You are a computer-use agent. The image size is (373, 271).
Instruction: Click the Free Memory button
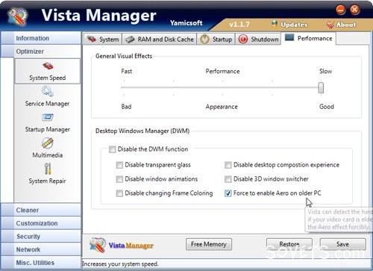coord(209,244)
